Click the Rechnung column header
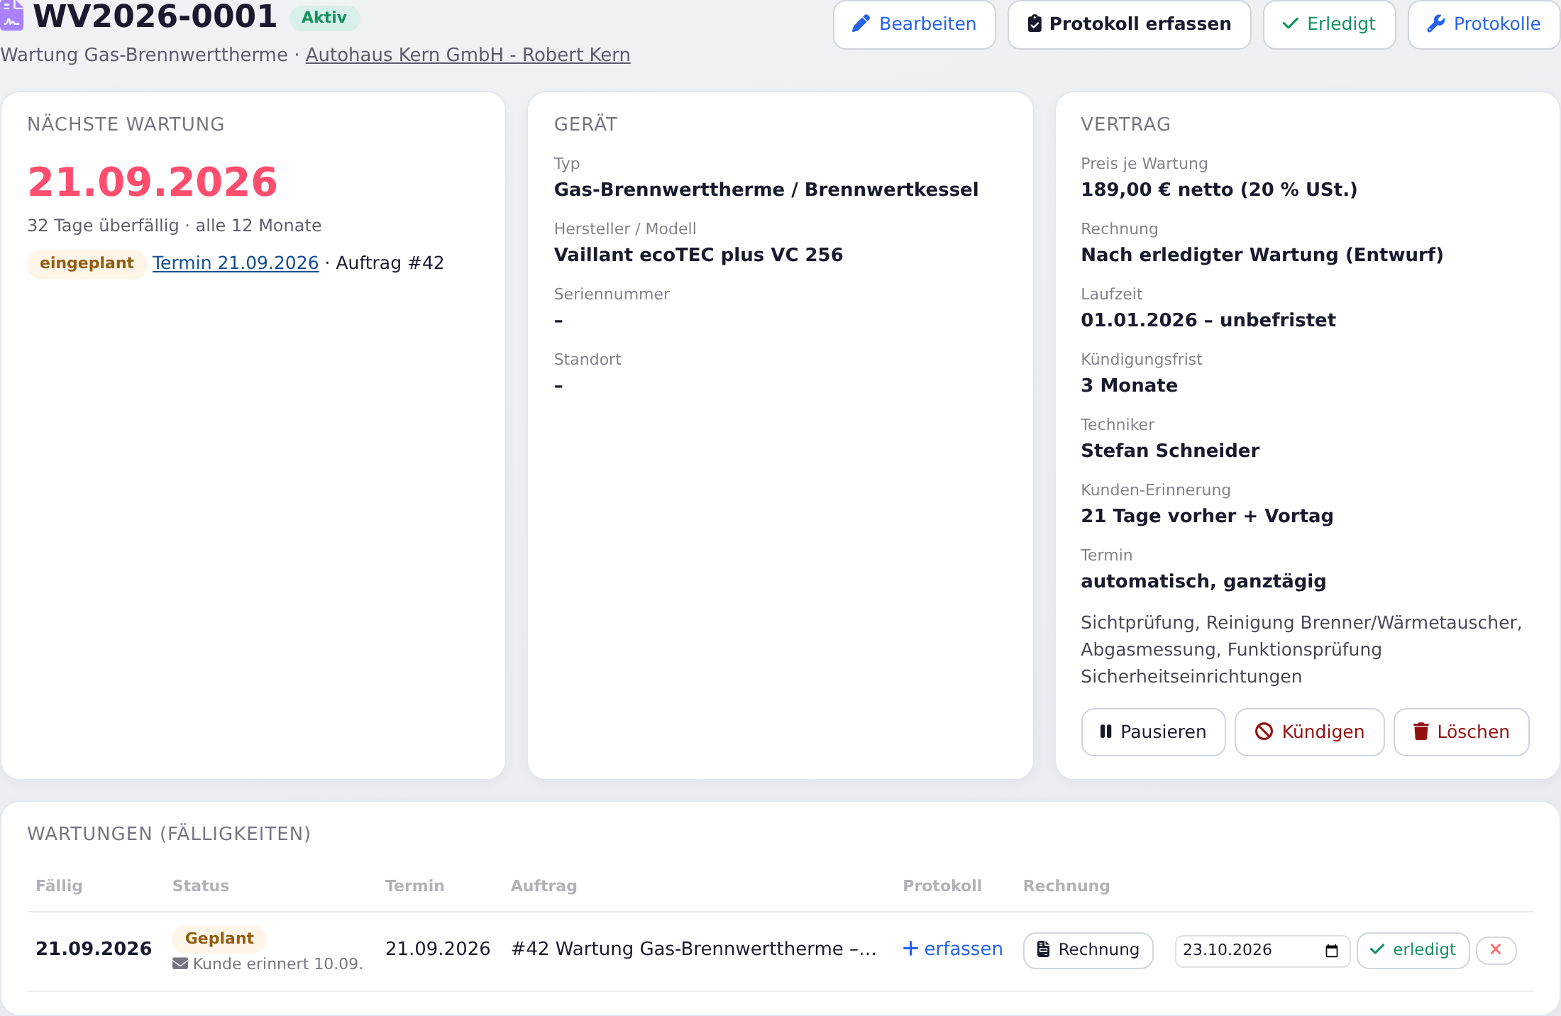 (x=1066, y=885)
